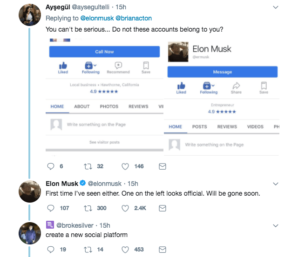Retweet the brokesilver tweet
The image size is (298, 257).
87,250
